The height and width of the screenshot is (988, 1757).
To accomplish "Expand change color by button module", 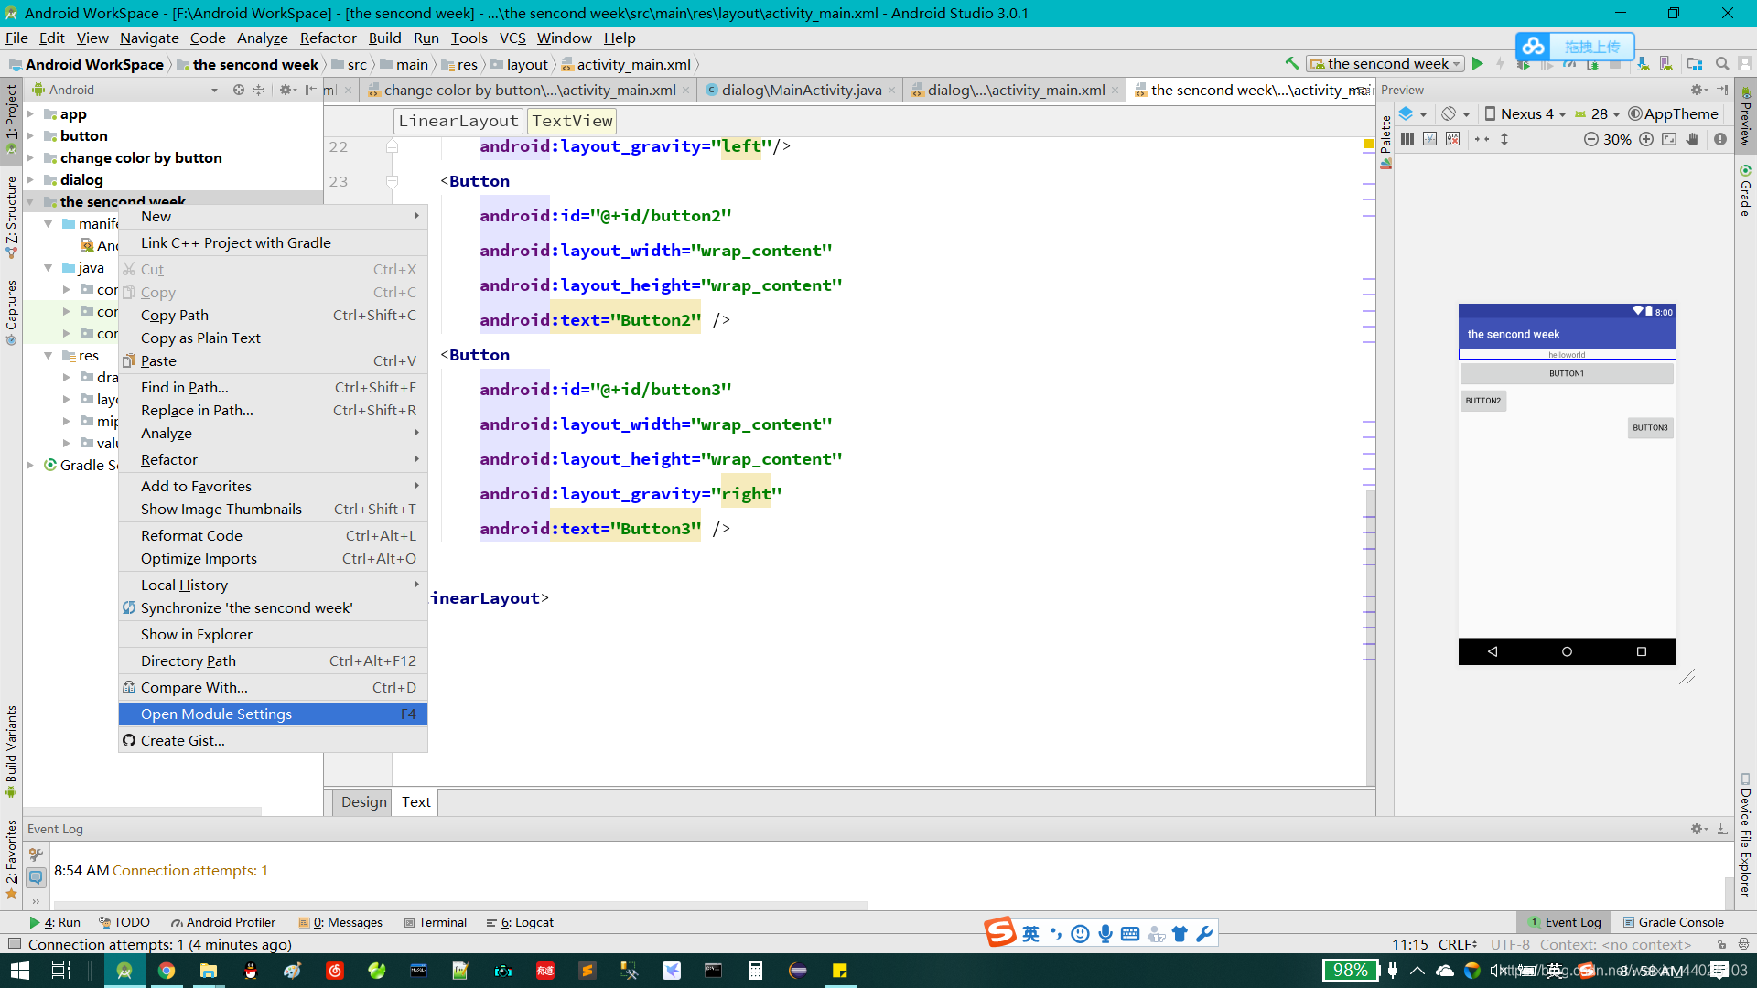I will pos(30,158).
